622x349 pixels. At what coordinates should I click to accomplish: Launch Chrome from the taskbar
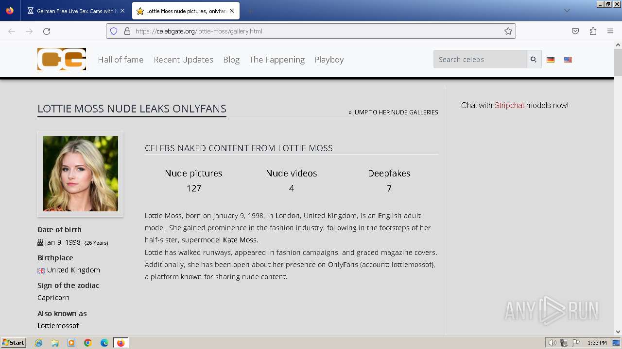[88, 343]
